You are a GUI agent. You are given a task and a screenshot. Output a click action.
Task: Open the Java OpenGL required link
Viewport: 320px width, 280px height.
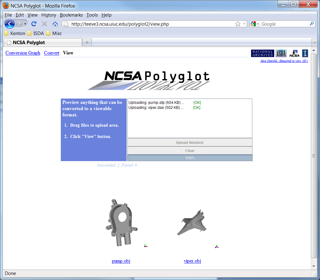pos(284,61)
